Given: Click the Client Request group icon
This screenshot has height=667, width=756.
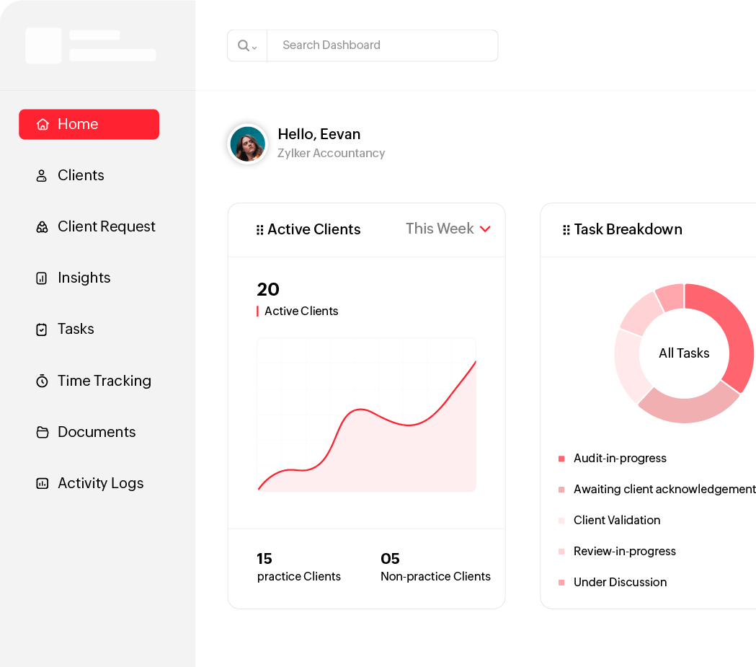Looking at the screenshot, I should [42, 226].
